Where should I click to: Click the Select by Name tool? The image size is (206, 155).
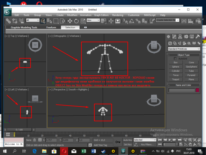point(50,21)
